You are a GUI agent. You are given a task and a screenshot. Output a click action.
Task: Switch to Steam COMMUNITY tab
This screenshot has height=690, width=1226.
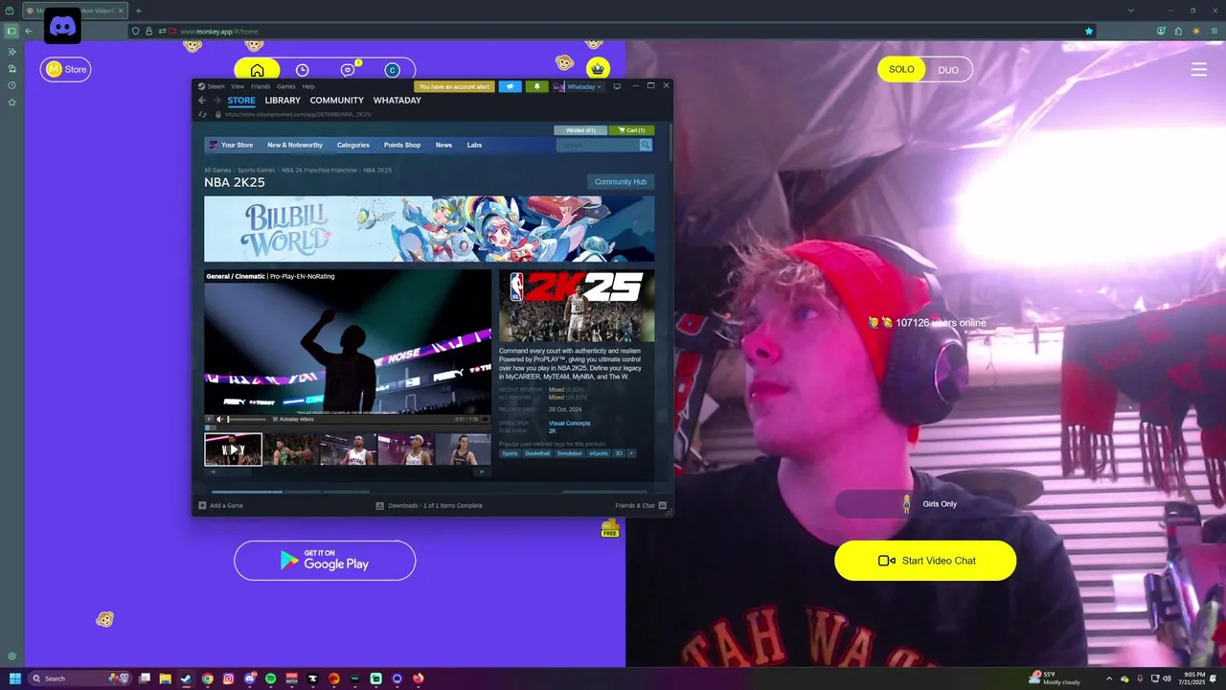(x=336, y=100)
